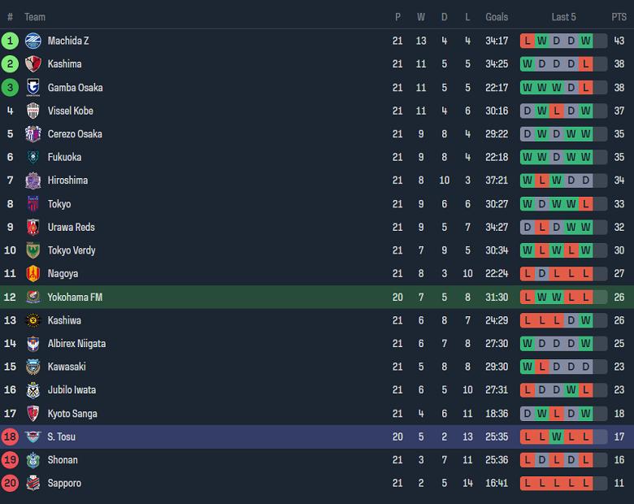Click the Machida Z team crest
This screenshot has height=504, width=634.
pyautogui.click(x=33, y=41)
